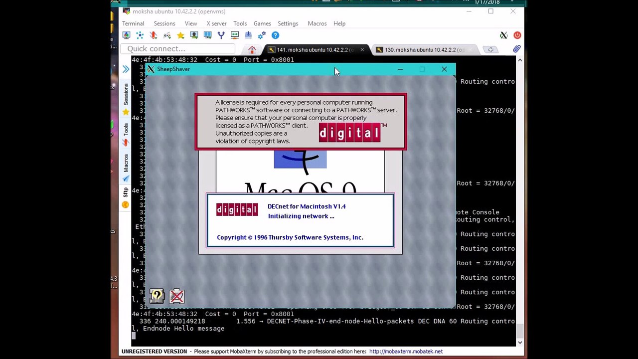Open a new Session from the toolbar
The image size is (638, 359).
[x=126, y=35]
